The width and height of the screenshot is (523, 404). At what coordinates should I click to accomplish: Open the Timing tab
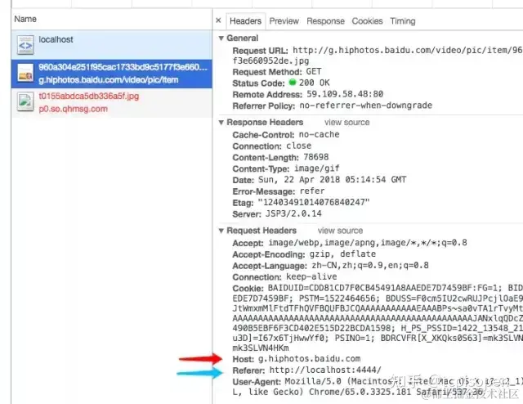click(402, 20)
